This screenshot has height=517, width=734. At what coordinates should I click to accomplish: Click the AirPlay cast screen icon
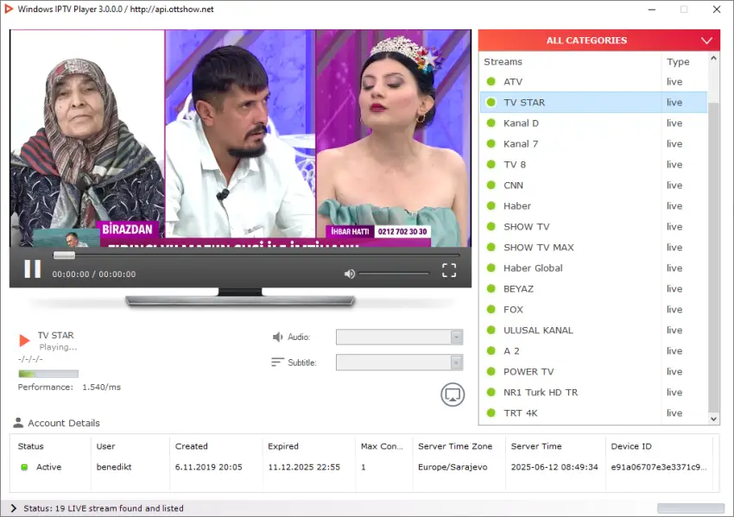tap(452, 394)
